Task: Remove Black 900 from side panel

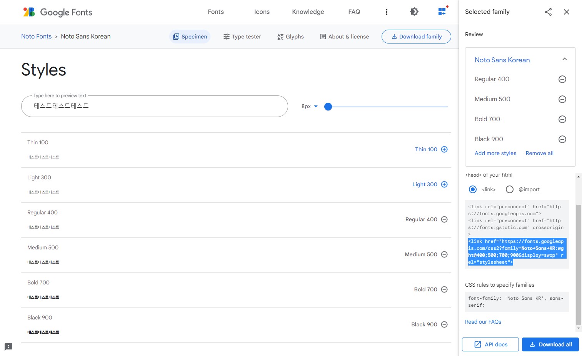Action: tap(562, 139)
